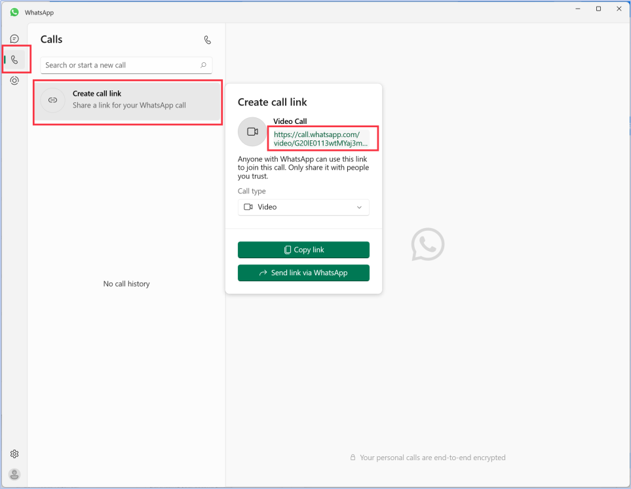
Task: Click the video camera avatar icon
Action: (x=252, y=132)
